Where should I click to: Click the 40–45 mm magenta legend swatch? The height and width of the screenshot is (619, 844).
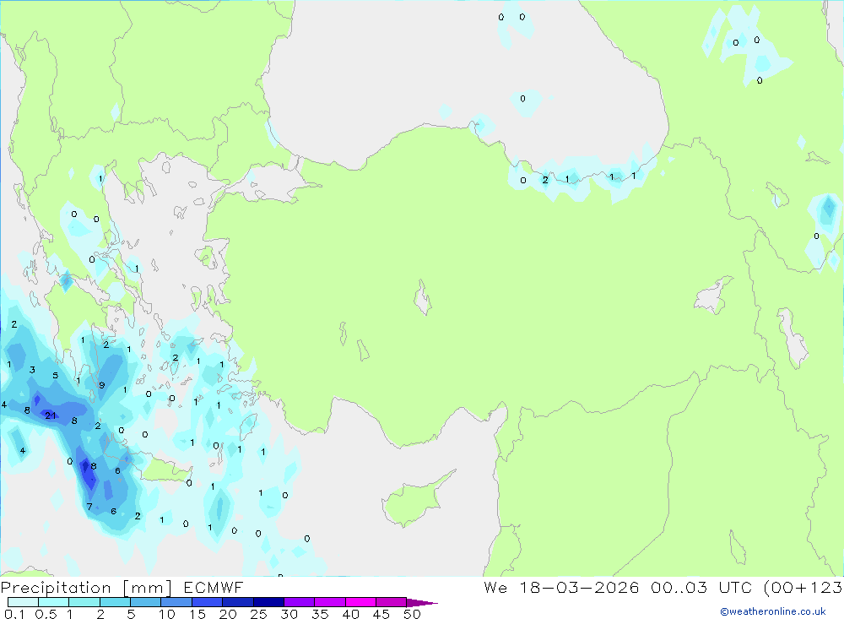click(360, 602)
